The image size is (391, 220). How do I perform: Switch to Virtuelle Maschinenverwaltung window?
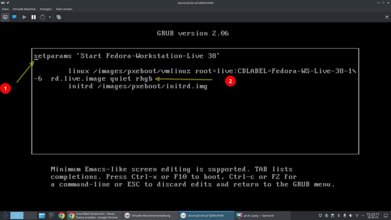151,215
